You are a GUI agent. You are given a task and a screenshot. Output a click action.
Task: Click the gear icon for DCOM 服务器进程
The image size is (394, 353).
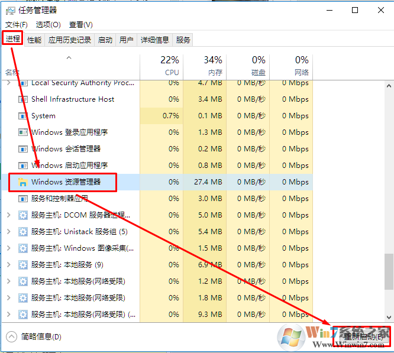(23, 215)
